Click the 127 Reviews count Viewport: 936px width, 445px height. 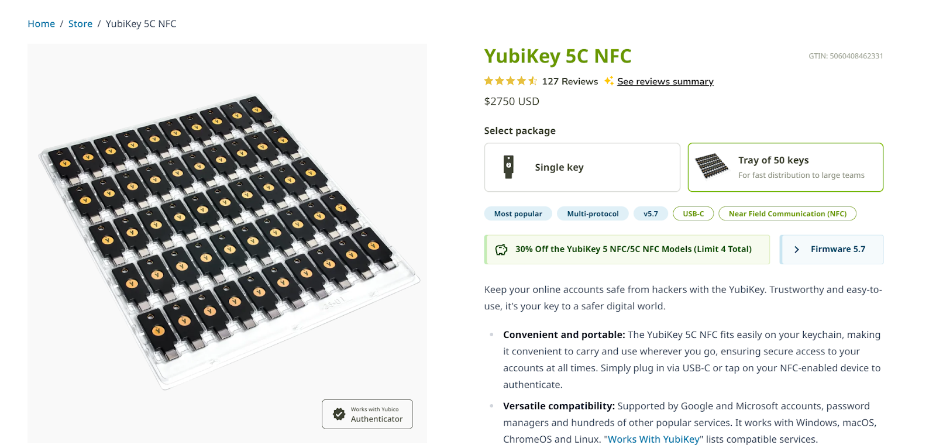coord(570,81)
